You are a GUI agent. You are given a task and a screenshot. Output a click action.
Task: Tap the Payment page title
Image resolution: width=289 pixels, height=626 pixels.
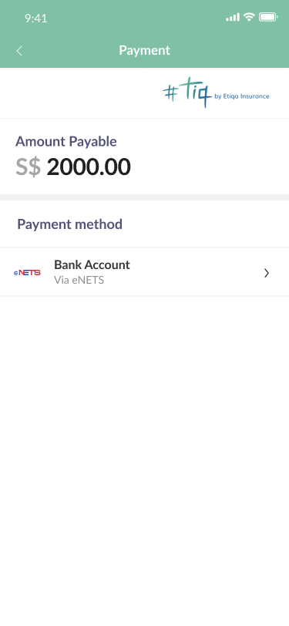click(x=145, y=50)
